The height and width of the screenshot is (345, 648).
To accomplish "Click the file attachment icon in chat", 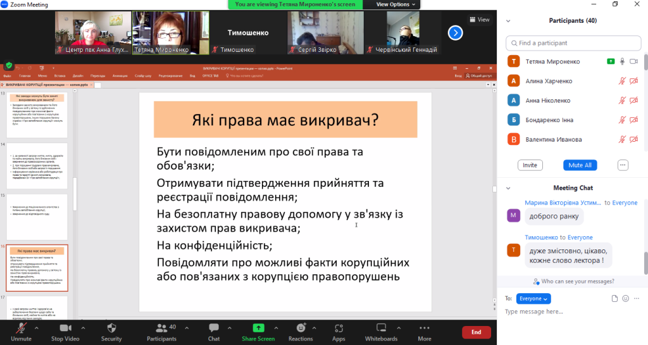I will (614, 298).
